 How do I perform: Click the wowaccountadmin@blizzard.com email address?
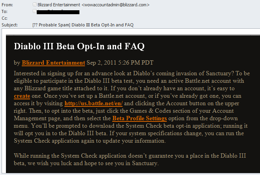coord(115,5)
